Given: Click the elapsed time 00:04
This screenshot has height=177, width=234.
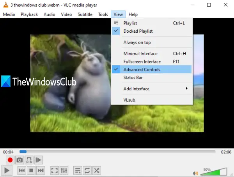Looking at the screenshot, I should point(8,152).
